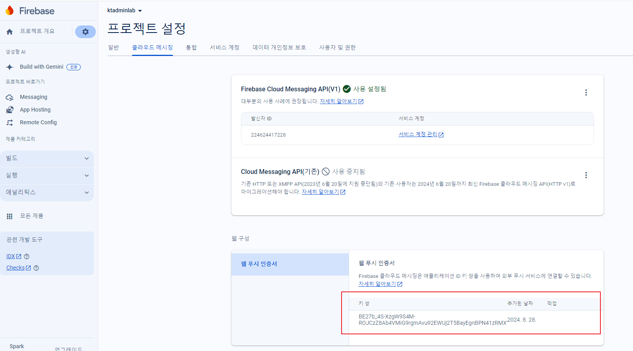The image size is (633, 351).
Task: Click the 발신자 ID column header
Action: click(261, 119)
